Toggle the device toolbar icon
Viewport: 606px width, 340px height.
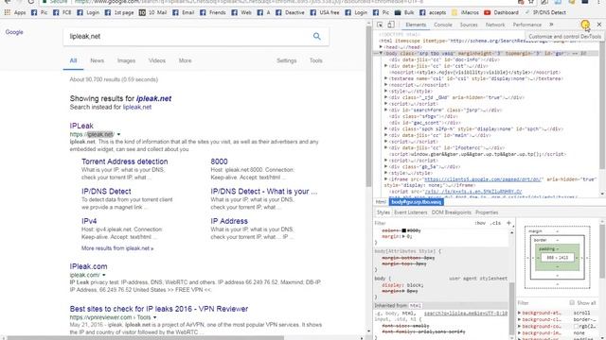point(391,25)
